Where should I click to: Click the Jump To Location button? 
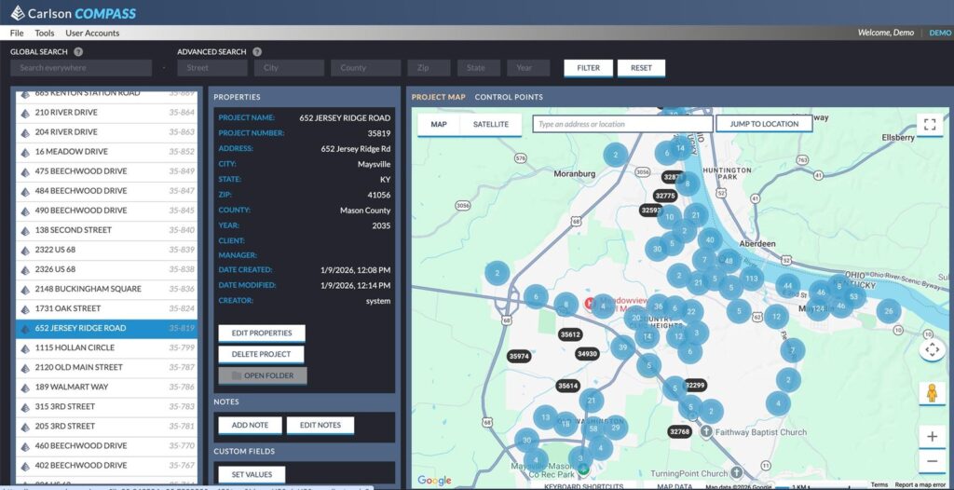[x=764, y=124]
